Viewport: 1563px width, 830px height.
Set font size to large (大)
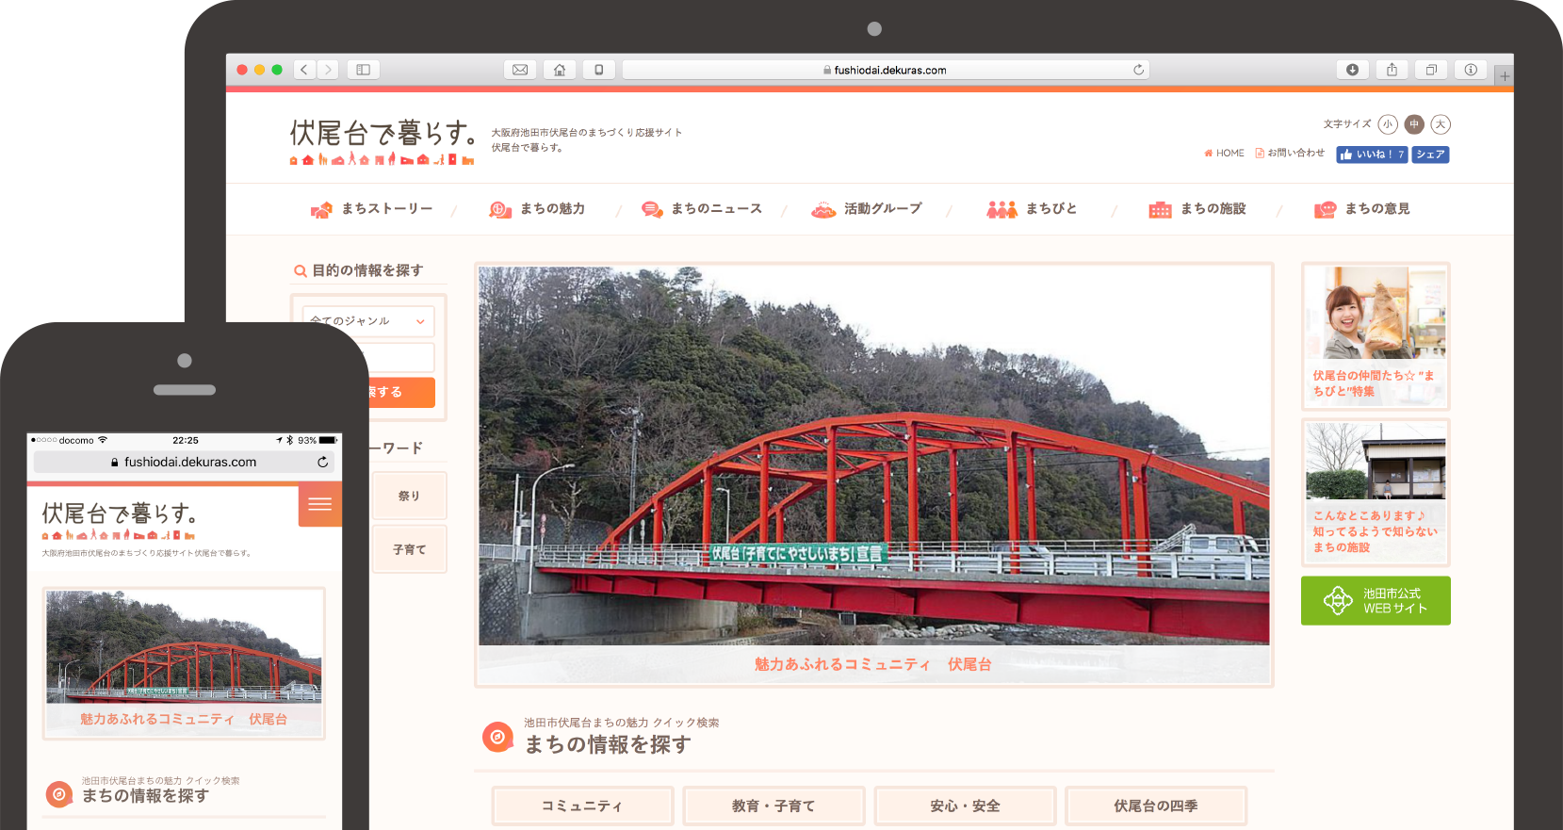click(x=1441, y=124)
